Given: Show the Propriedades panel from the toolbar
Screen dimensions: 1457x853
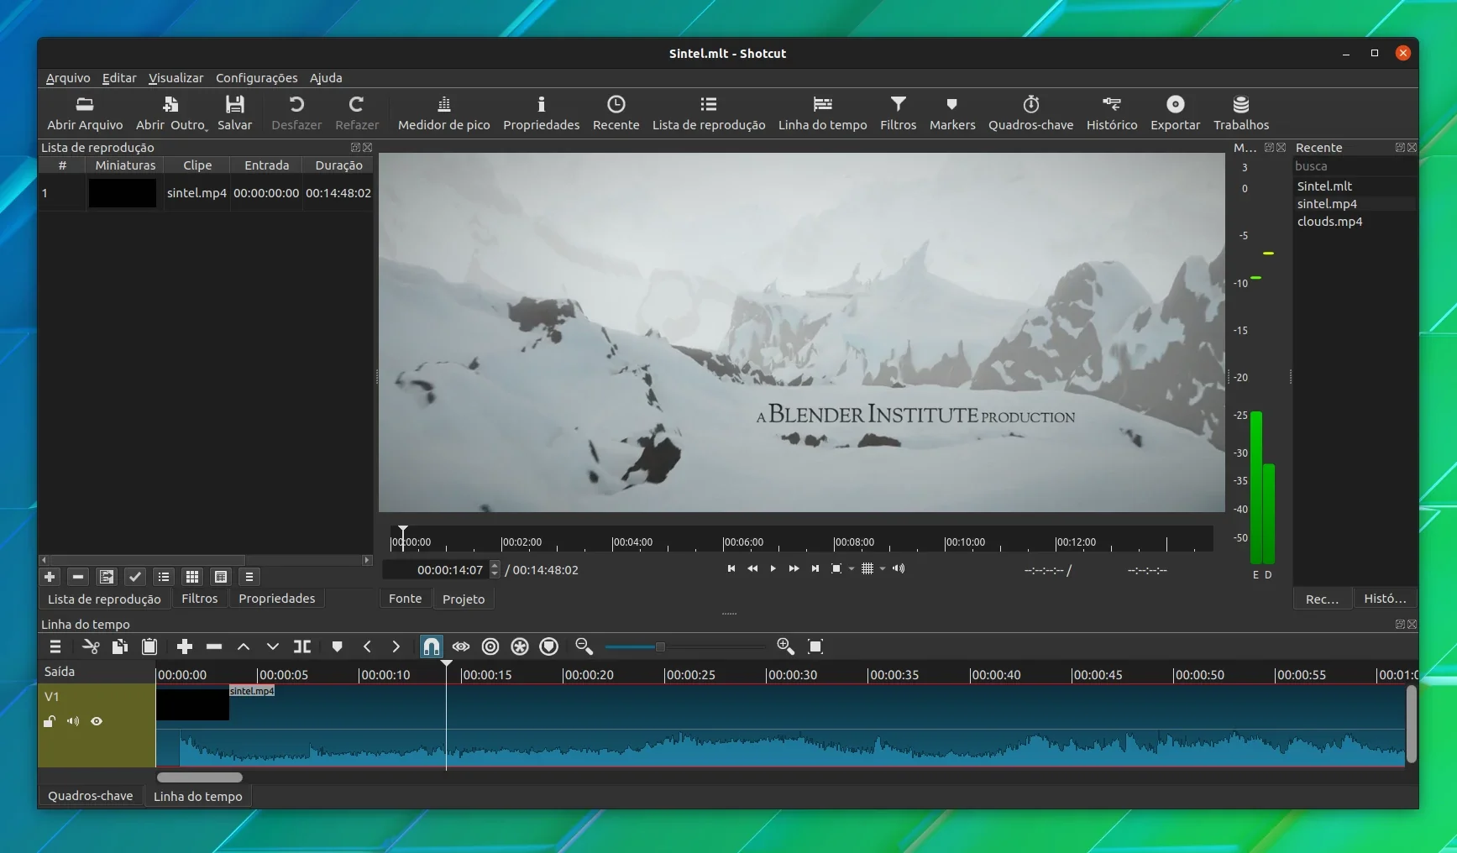Looking at the screenshot, I should click(541, 113).
